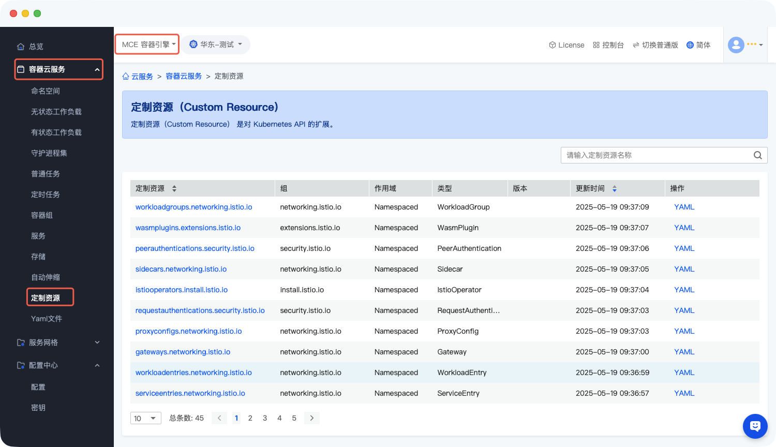Screen dimensions: 776x447
Task: Switch to 切换普通版 standard version
Action: pyautogui.click(x=655, y=45)
